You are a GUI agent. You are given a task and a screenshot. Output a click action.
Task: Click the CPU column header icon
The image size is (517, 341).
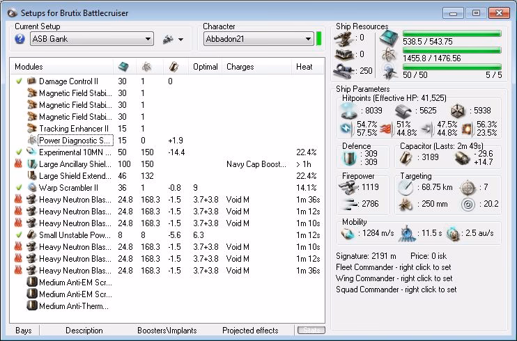[x=123, y=67]
